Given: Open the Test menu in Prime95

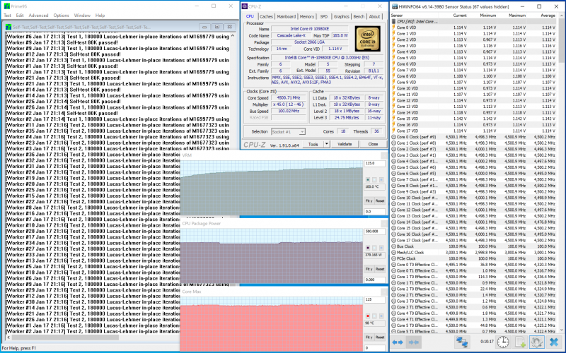Looking at the screenshot, I should [x=7, y=16].
